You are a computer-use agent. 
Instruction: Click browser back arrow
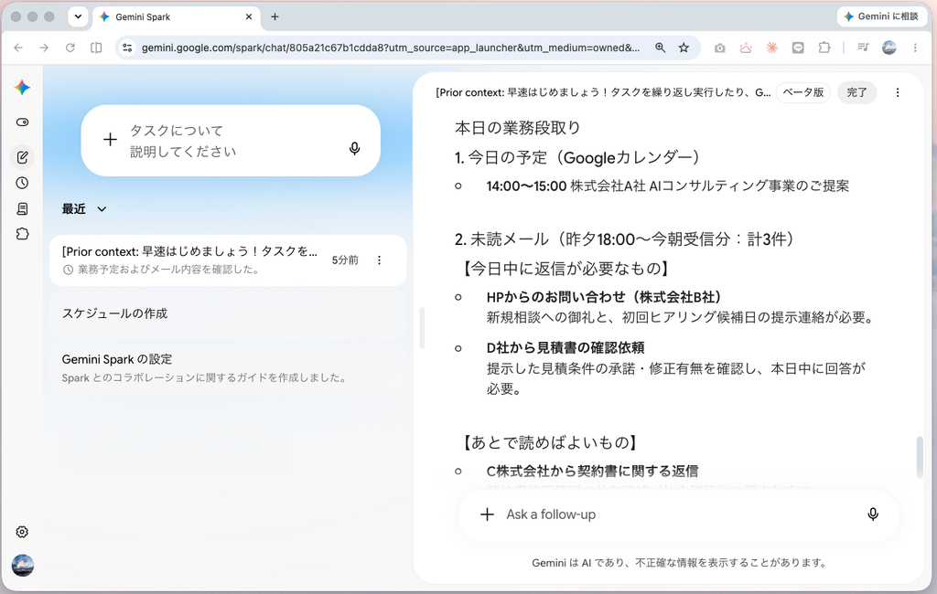[x=18, y=48]
